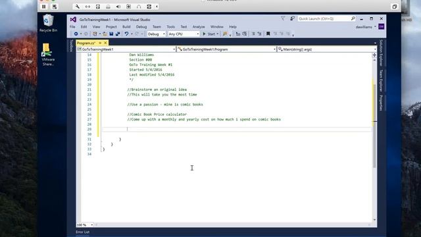The image size is (421, 237).
Task: Click the VMware network arrows icon
Action: coord(87,7)
